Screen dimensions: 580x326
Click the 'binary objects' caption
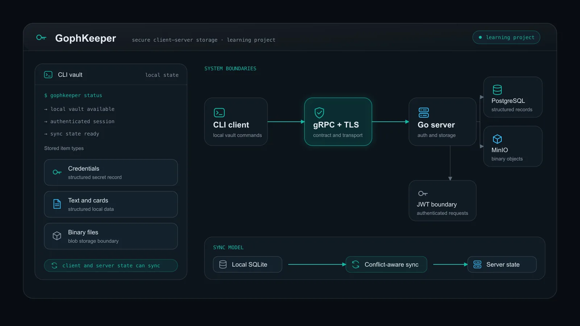(x=507, y=159)
